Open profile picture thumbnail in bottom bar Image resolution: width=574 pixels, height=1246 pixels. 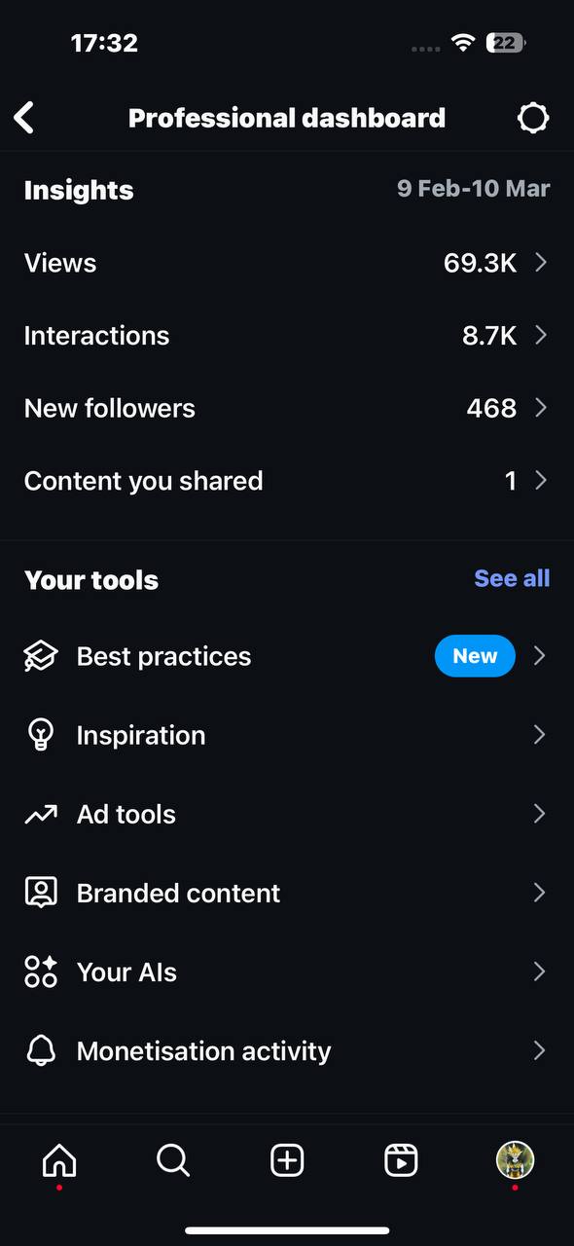pyautogui.click(x=515, y=1160)
